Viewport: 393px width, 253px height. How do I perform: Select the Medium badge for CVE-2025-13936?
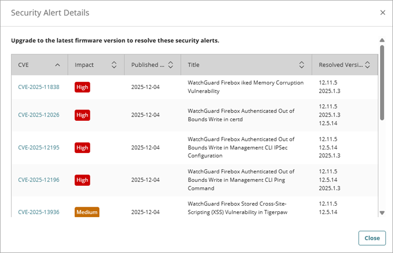tap(87, 212)
